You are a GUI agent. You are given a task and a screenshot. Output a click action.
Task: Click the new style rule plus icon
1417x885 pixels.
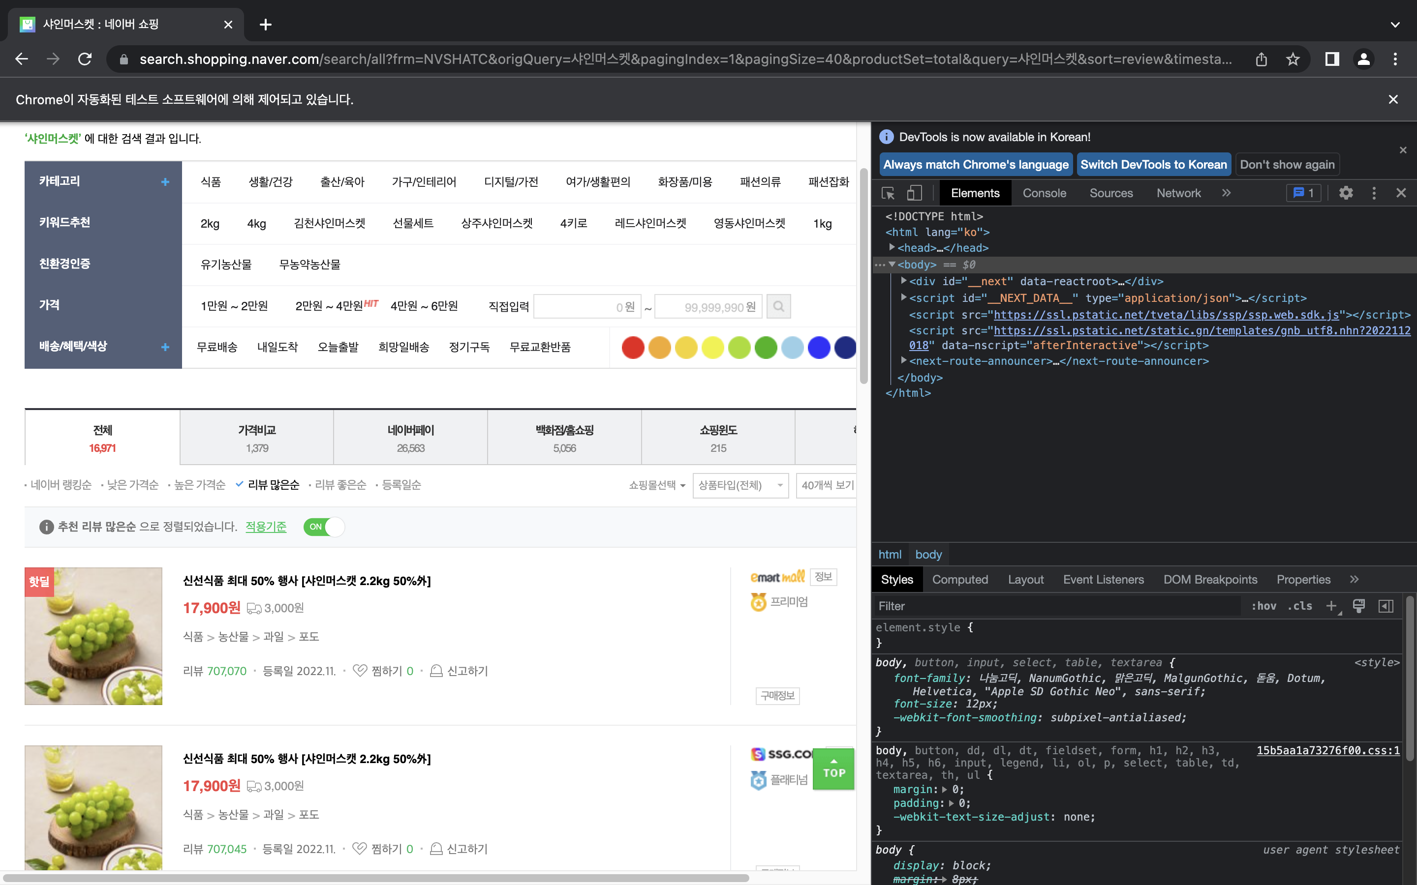coord(1331,606)
